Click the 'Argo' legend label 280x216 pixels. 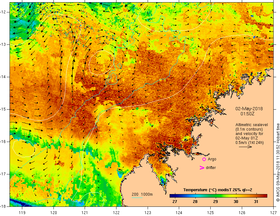(212, 159)
